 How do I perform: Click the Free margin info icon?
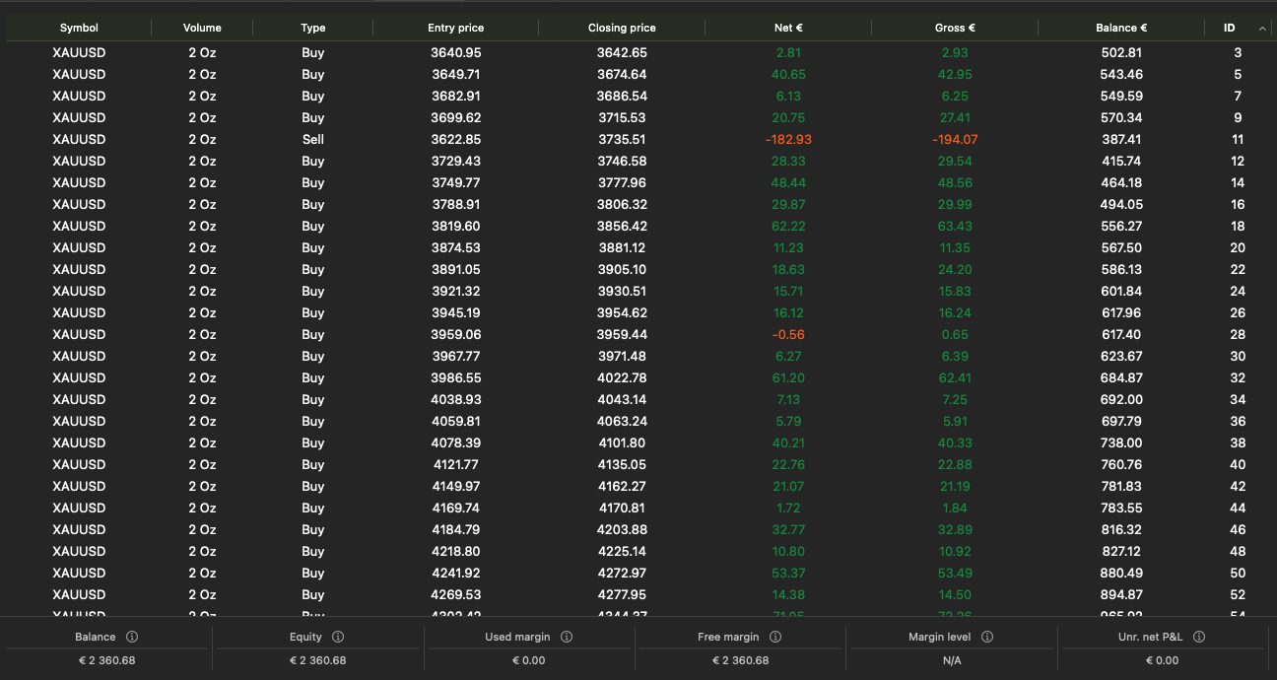775,636
